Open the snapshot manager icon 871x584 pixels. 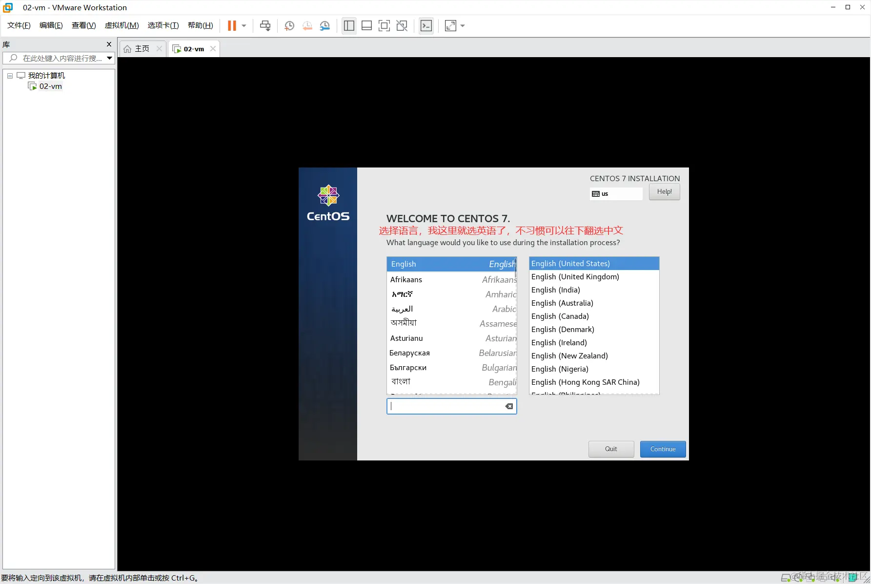click(x=325, y=25)
